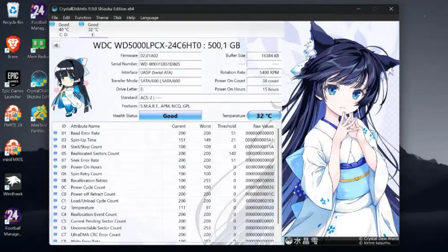Screen dimensions: 448x252
Task: Open the File menu
Action: pos(55,18)
